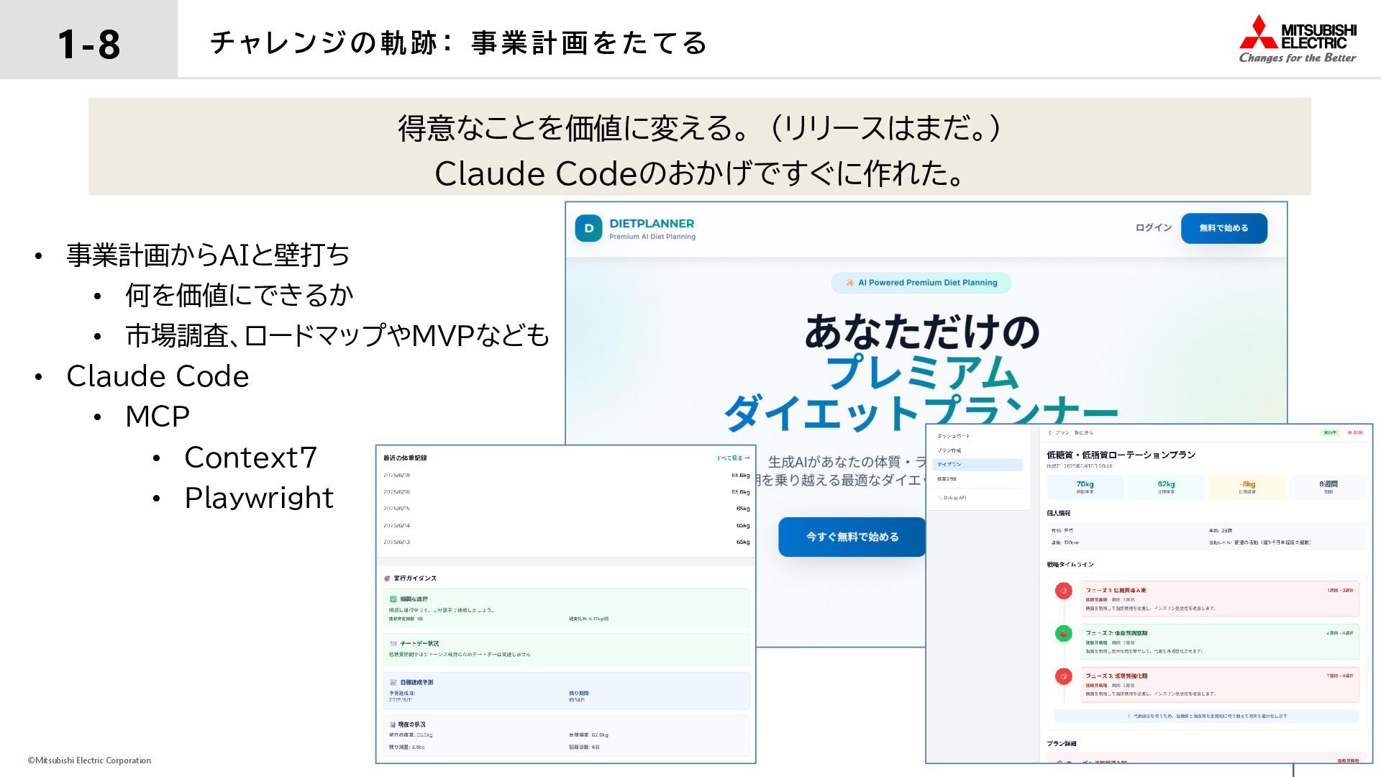
Task: Click the 2025/6/13 weight record row
Action: click(566, 542)
